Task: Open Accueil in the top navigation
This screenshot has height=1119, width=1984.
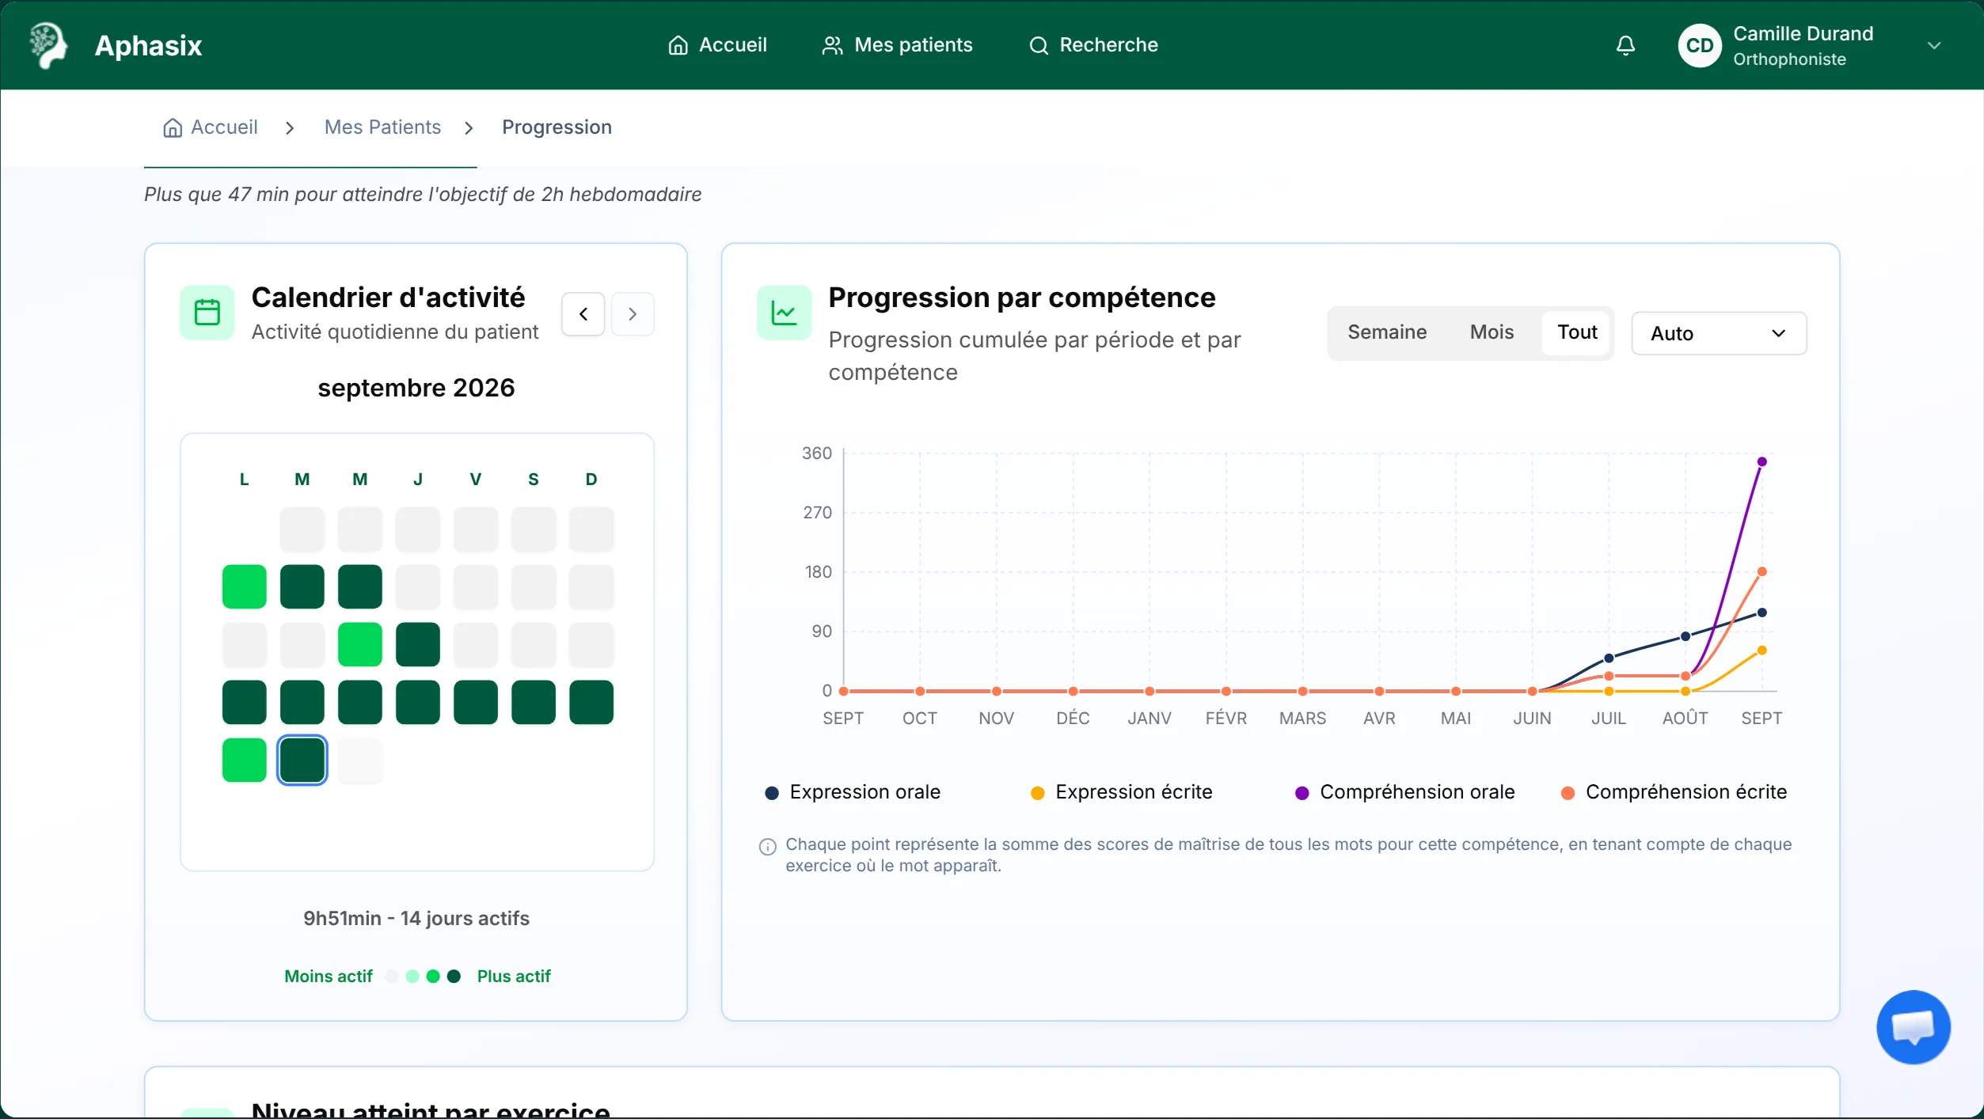Action: [717, 45]
